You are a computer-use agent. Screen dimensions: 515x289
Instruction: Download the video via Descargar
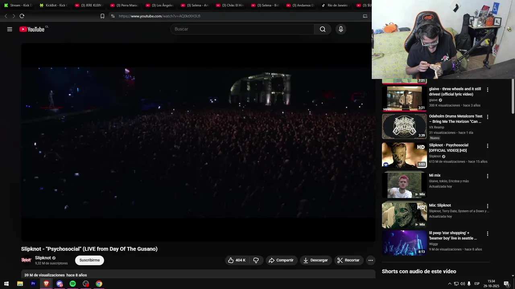coord(316,260)
